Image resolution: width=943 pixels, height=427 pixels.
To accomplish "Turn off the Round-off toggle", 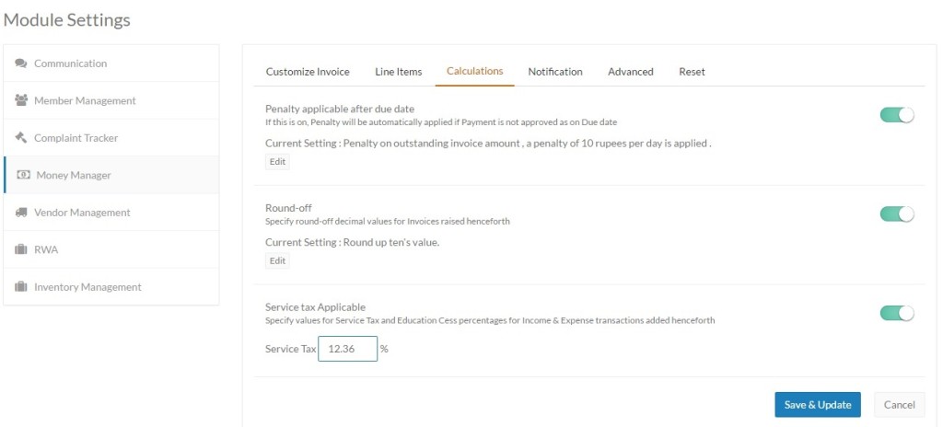I will pos(897,214).
